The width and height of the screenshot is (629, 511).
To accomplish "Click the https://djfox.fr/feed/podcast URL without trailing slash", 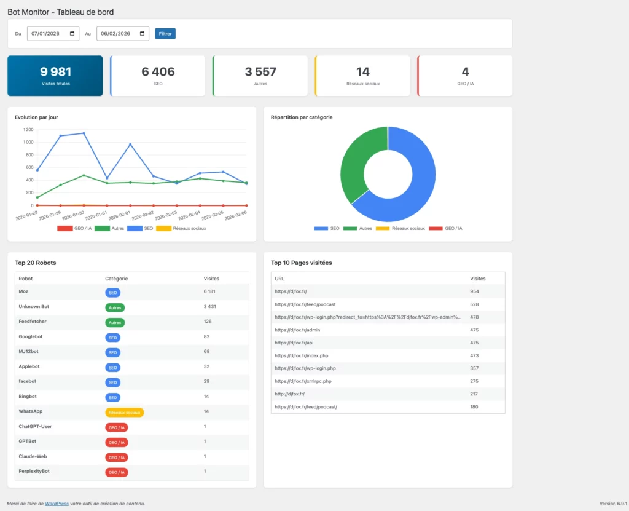I will (305, 304).
